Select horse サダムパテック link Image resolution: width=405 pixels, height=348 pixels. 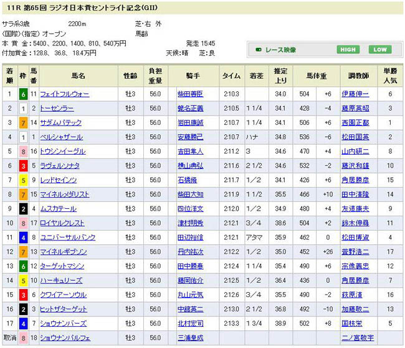[60, 123]
